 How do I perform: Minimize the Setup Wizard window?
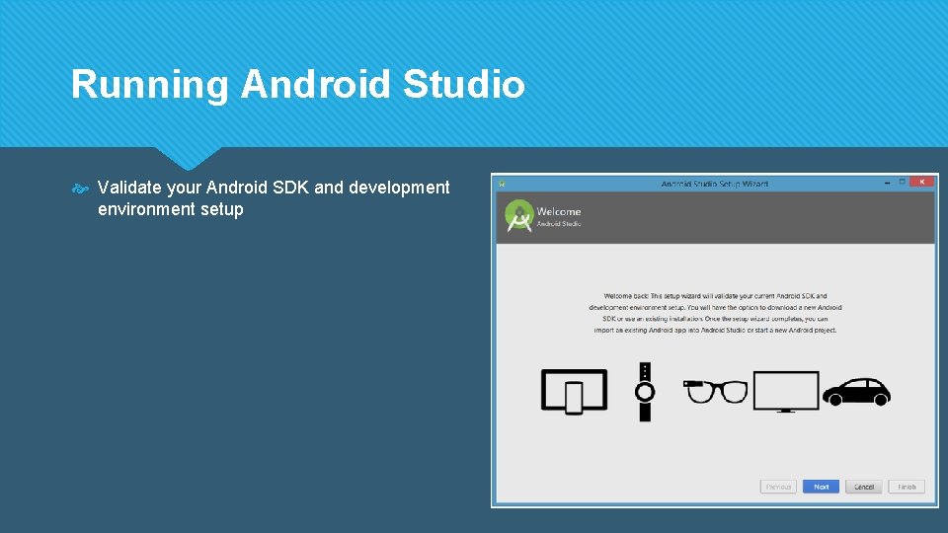pyautogui.click(x=887, y=182)
